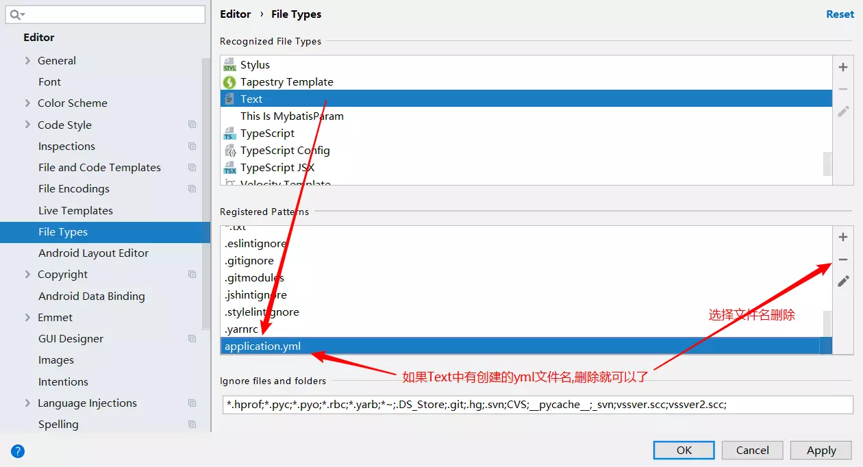Click the Editor heading in tree
863x467 pixels.
pos(38,37)
